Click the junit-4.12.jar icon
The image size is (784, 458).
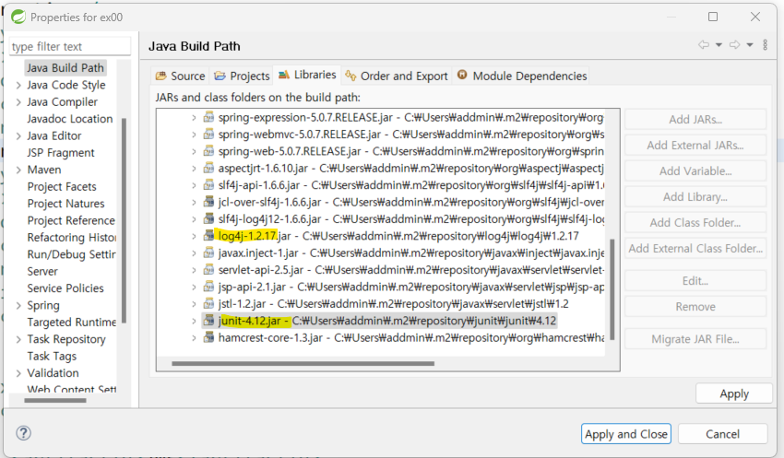pyautogui.click(x=208, y=321)
